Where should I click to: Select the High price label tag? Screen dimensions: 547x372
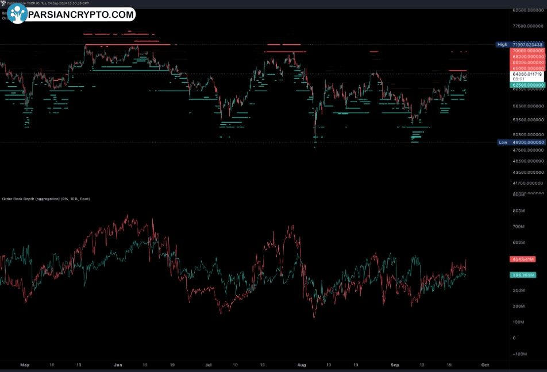503,44
